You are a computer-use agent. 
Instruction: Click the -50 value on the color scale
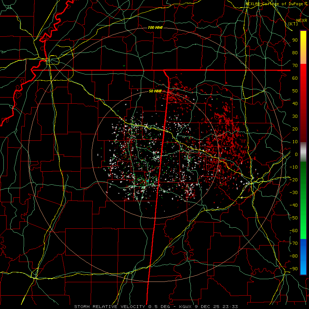coord(294,218)
